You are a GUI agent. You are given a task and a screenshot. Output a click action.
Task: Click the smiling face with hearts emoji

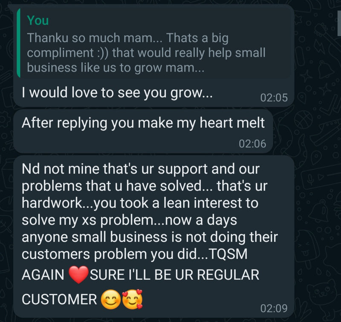pos(132,300)
